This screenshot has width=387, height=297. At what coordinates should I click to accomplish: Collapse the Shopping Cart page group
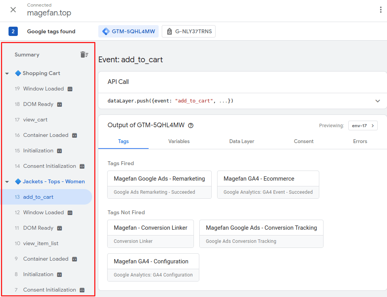pyautogui.click(x=7, y=73)
